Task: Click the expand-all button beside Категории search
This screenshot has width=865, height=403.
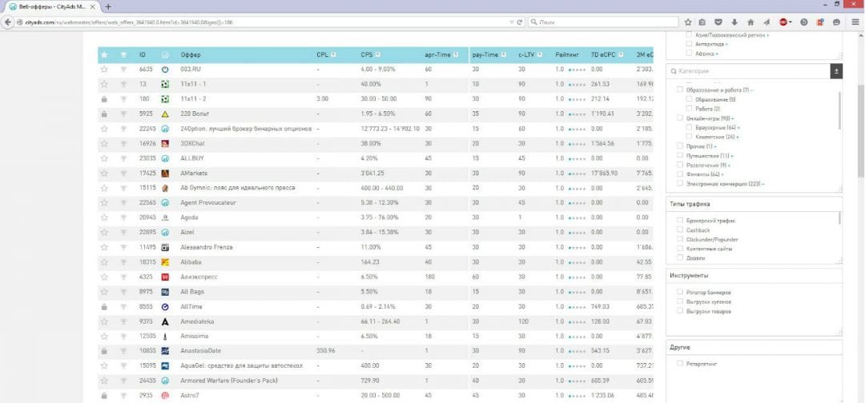Action: tap(836, 71)
